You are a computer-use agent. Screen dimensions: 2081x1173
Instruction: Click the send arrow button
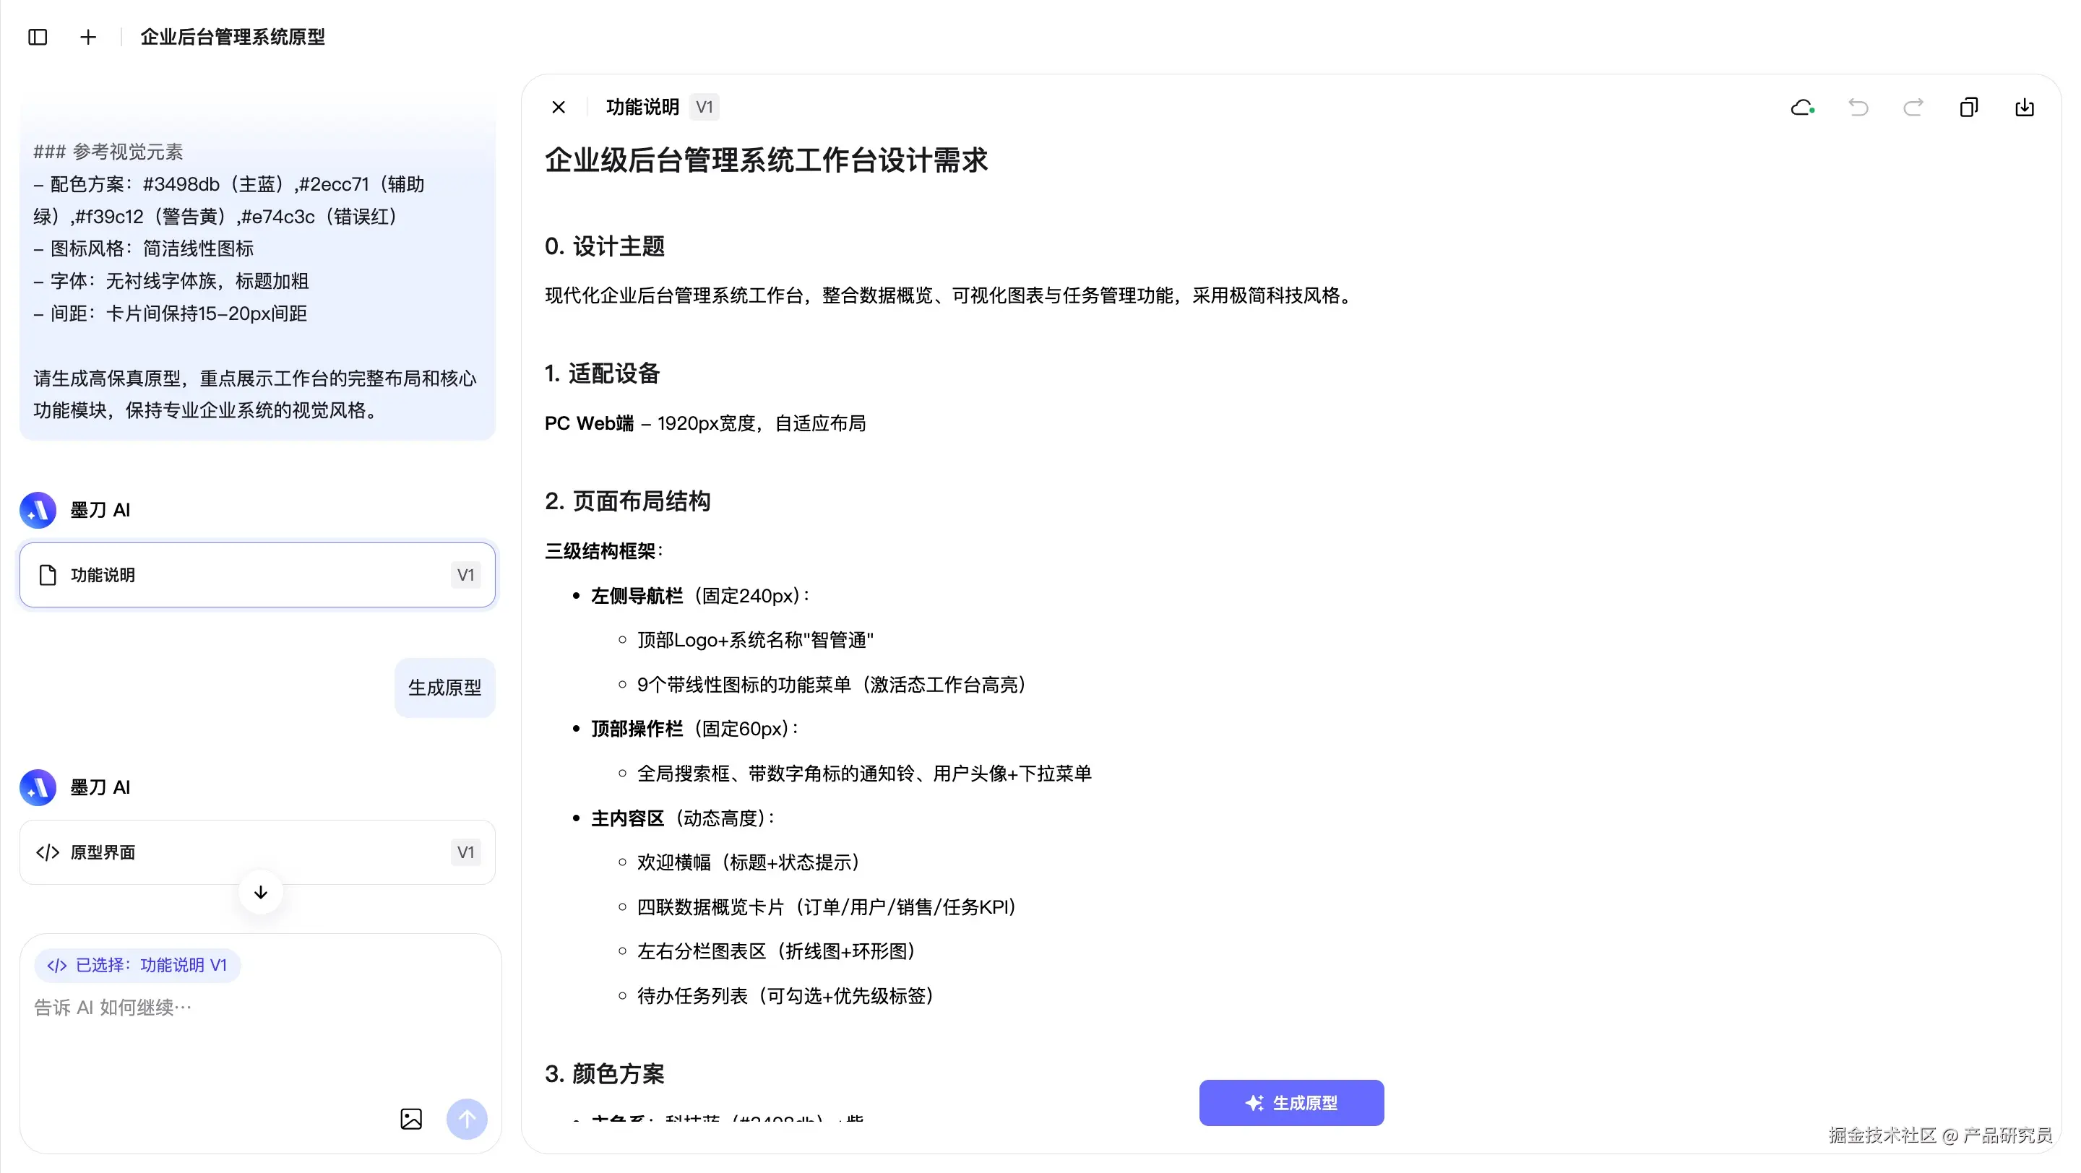coord(467,1119)
